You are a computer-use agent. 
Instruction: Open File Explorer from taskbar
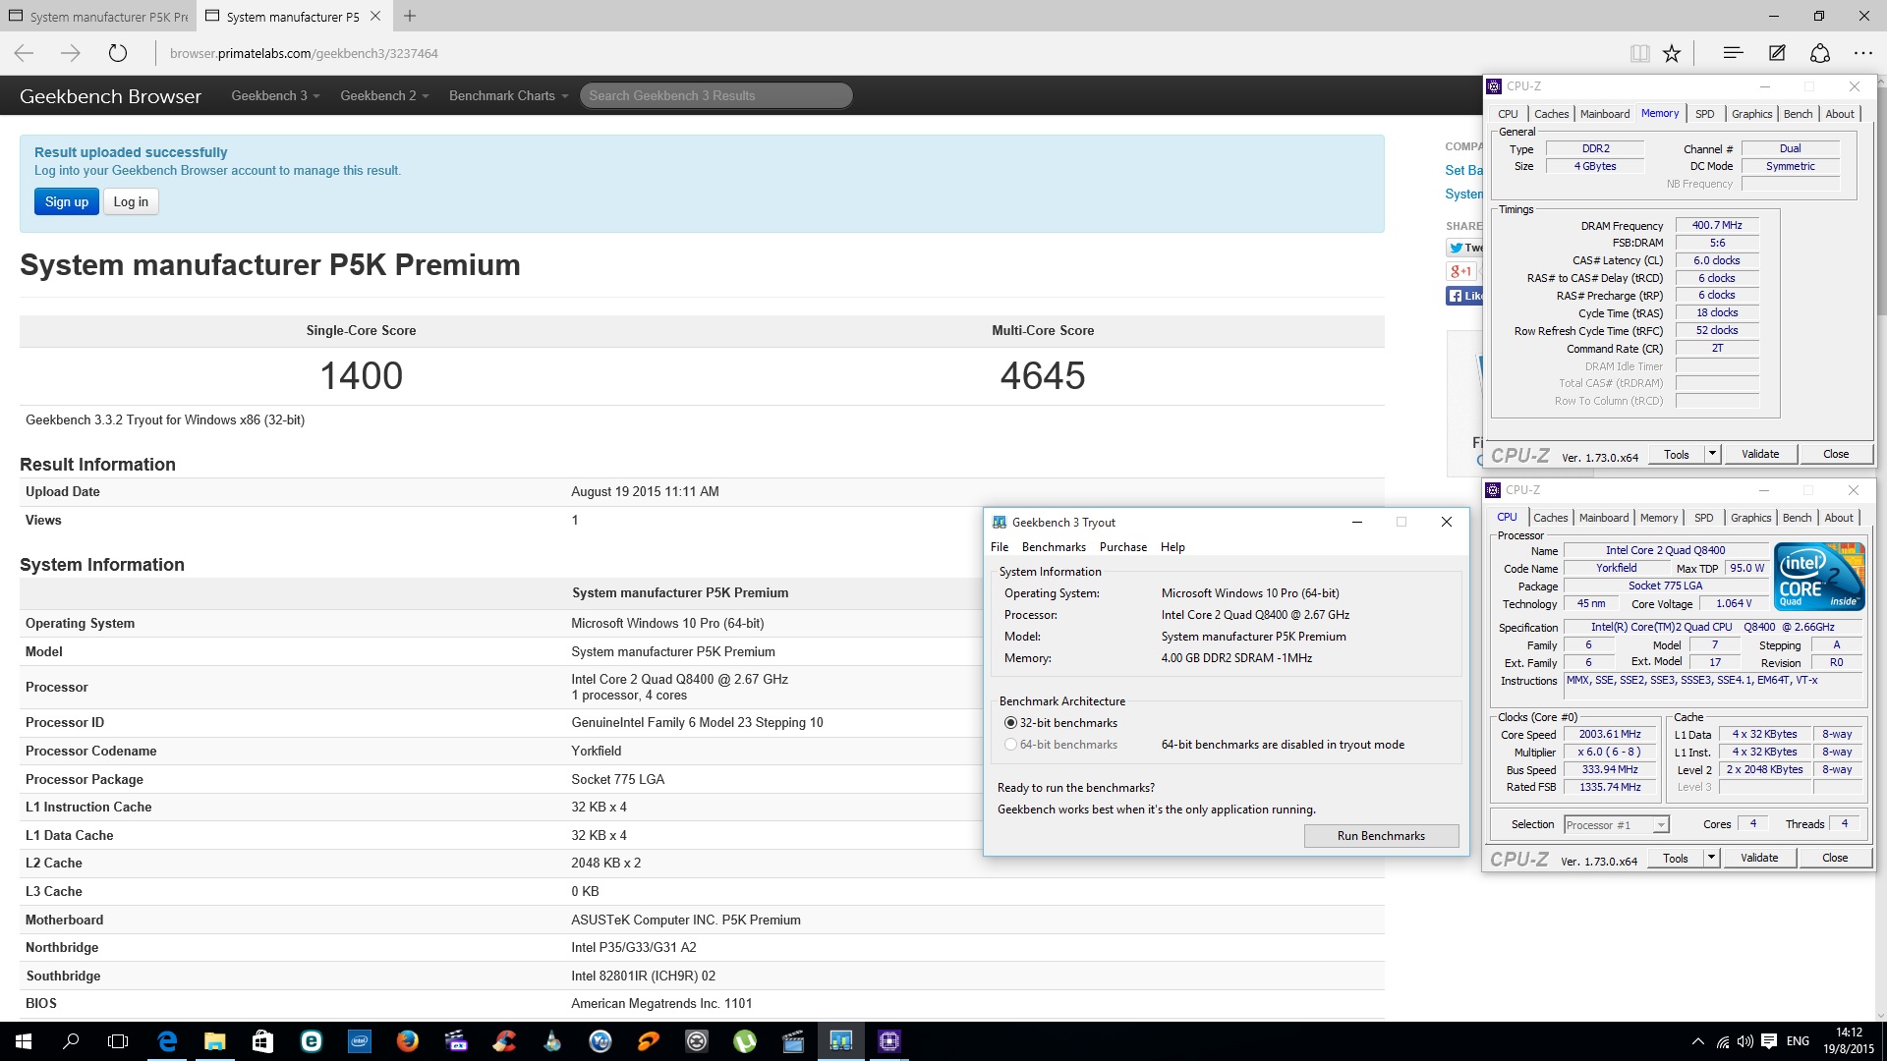pyautogui.click(x=214, y=1041)
